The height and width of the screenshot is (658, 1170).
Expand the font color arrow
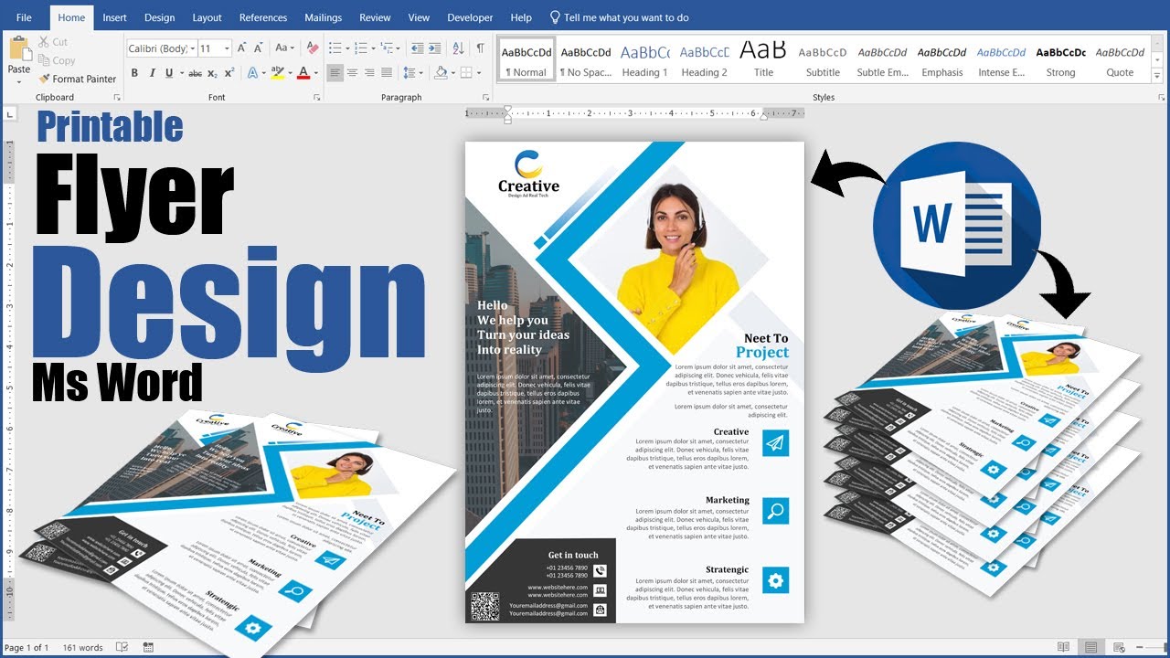316,73
